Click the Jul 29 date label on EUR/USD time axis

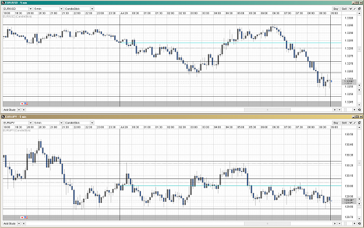tap(124, 13)
